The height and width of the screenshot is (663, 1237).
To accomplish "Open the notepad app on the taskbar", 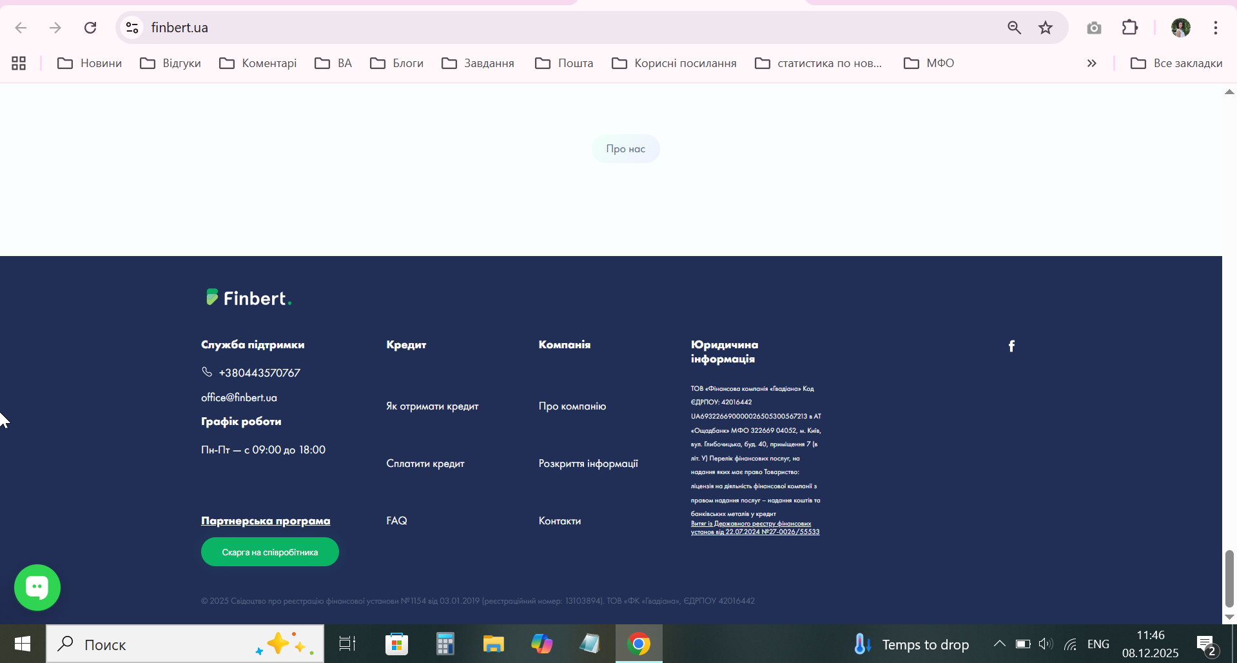I will [x=590, y=644].
